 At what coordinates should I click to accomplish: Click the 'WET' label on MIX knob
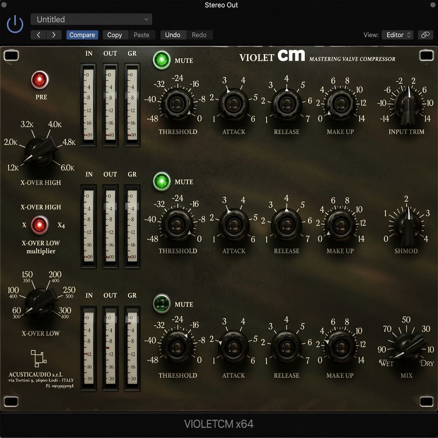click(386, 363)
